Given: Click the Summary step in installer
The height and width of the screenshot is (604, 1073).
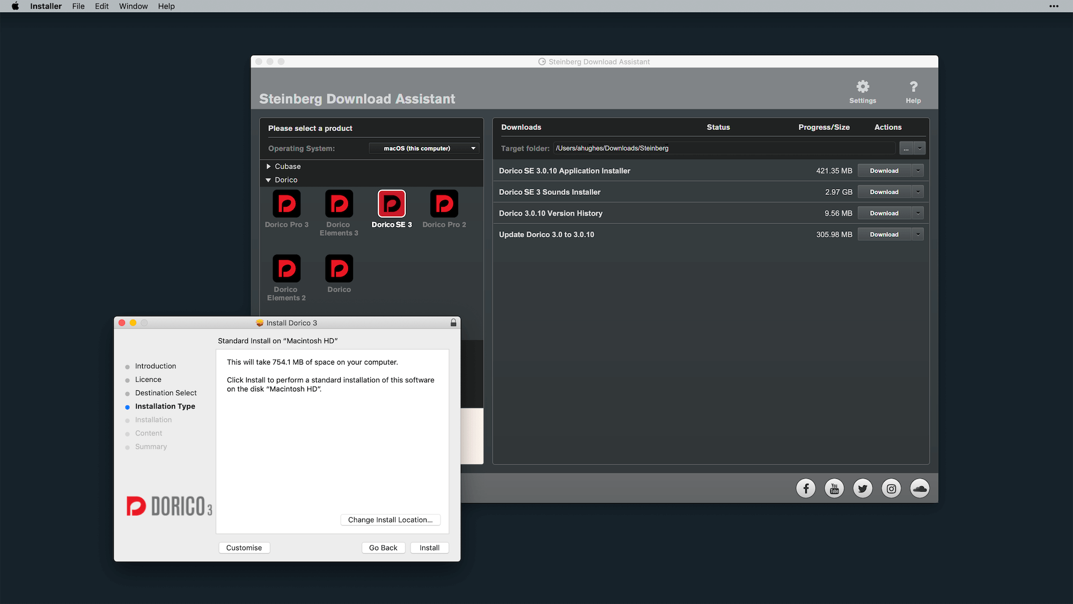Looking at the screenshot, I should 151,447.
